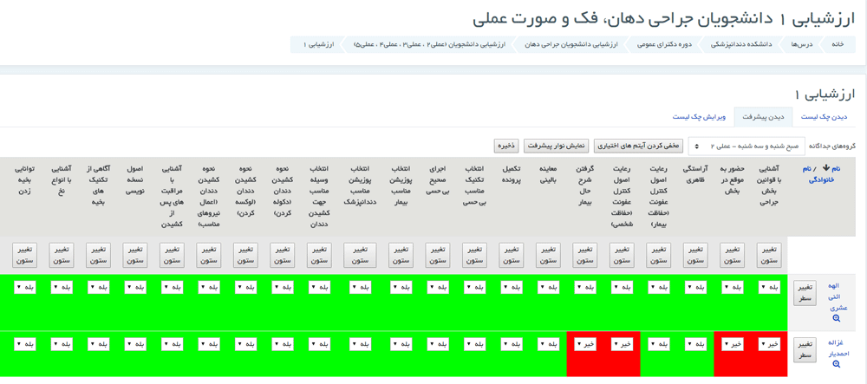Open دانشکده دندانپزشکی breadcrumb link
Screen dimensions: 867x384
coord(743,44)
